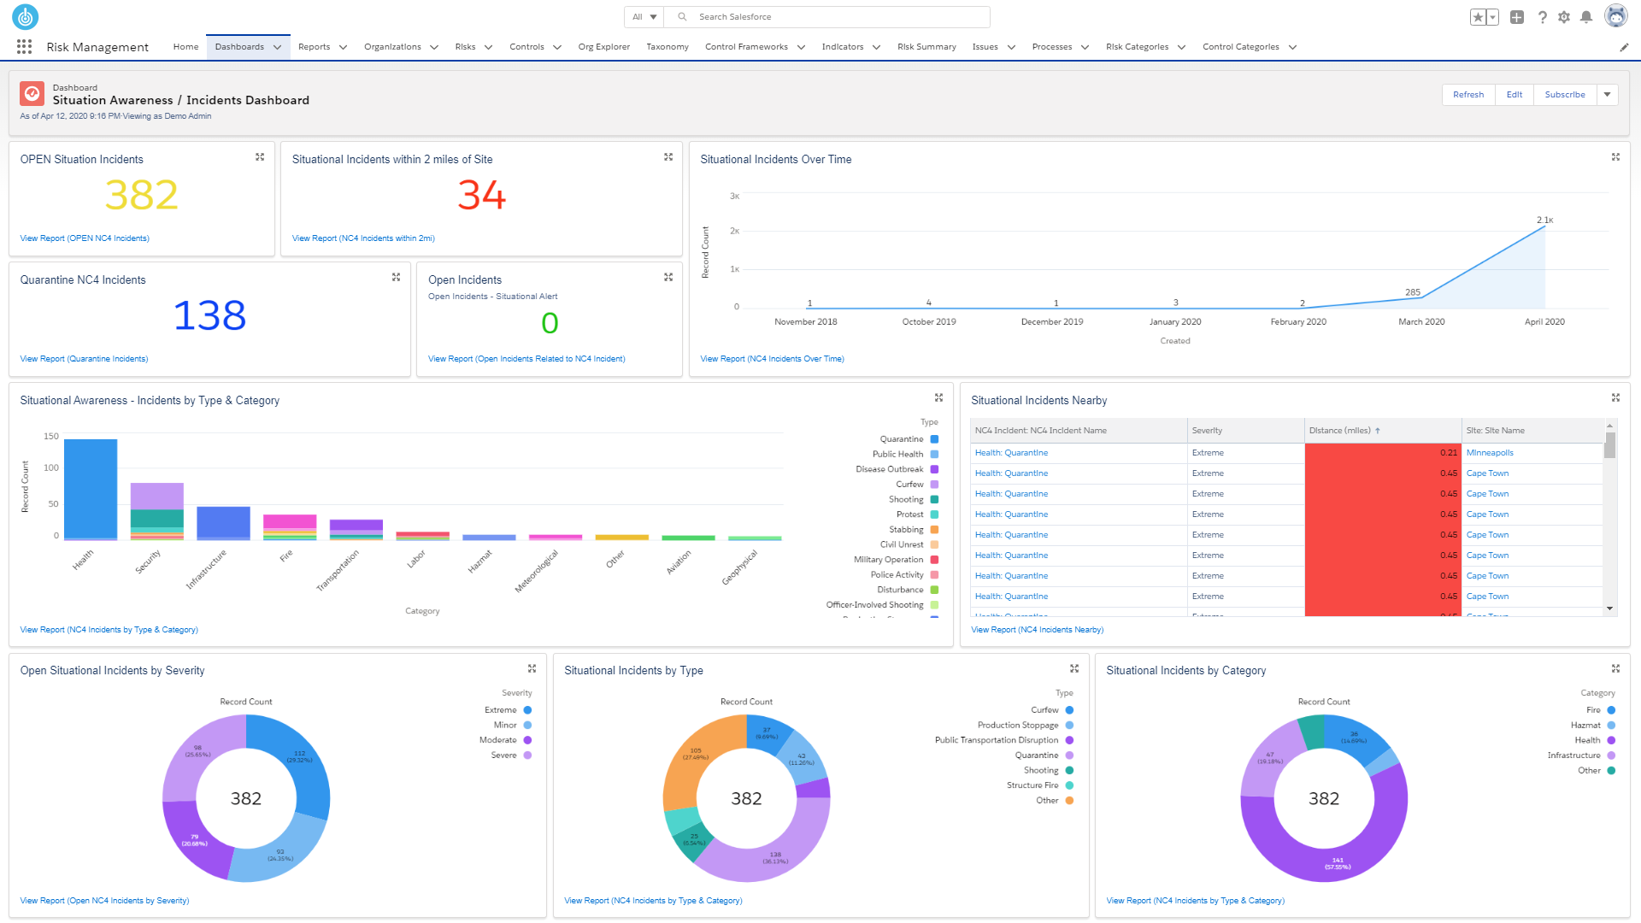Open the dropdown arrow beside Subscribe
The height and width of the screenshot is (923, 1641).
click(1608, 94)
